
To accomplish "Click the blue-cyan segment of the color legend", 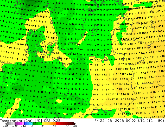I will click(28, 124).
